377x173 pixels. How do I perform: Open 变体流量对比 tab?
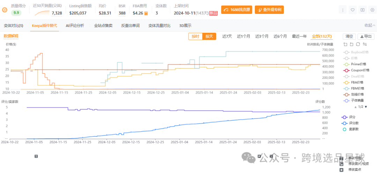pos(160,25)
